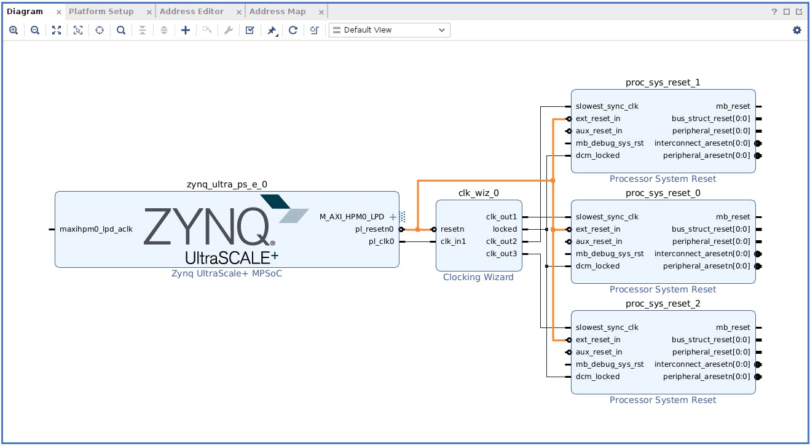This screenshot has height=446, width=810.
Task: Click the Customize Block wrench icon
Action: point(229,30)
